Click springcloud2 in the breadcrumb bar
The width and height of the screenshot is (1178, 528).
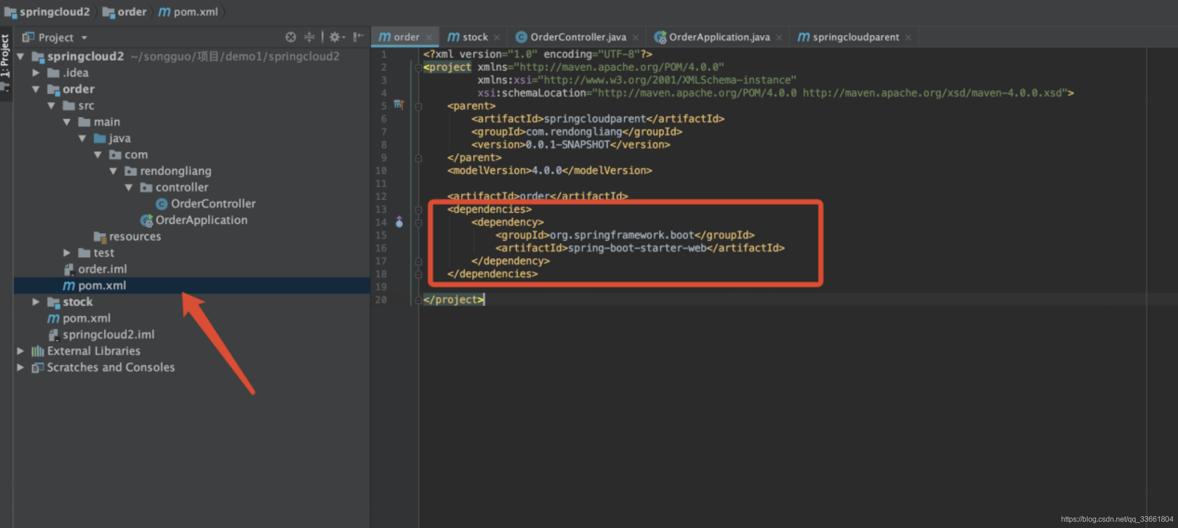(47, 12)
